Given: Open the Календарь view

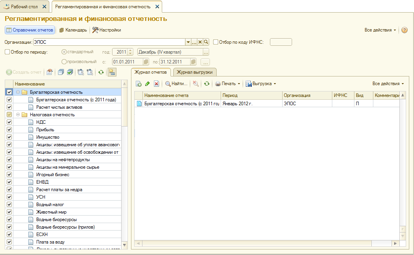Looking at the screenshot, I should [x=73, y=30].
